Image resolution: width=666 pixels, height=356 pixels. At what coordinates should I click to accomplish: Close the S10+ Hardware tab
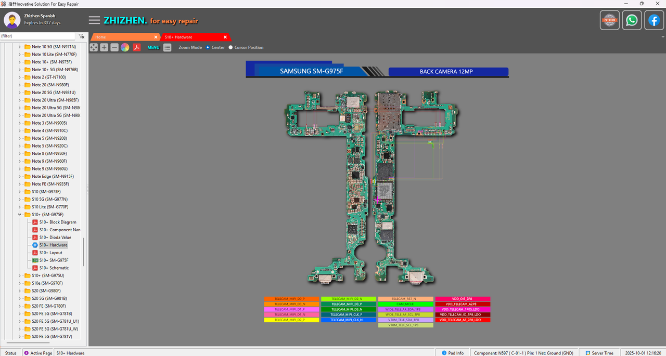click(225, 37)
